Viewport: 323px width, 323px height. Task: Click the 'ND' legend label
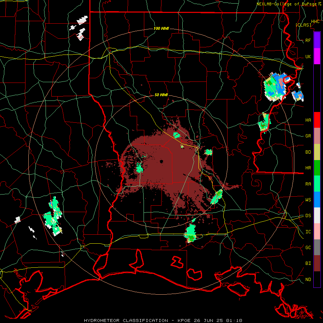click(308, 279)
